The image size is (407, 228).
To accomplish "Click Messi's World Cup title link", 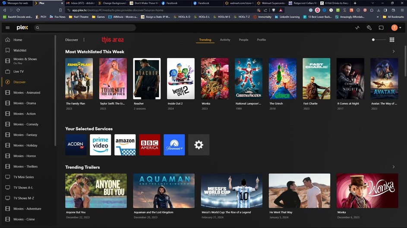I will pyautogui.click(x=226, y=212).
